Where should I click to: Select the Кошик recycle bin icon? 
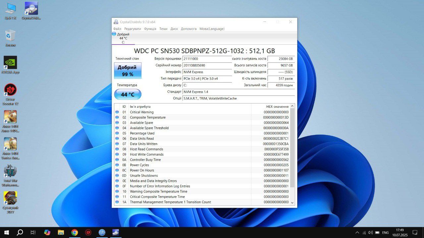click(x=10, y=38)
